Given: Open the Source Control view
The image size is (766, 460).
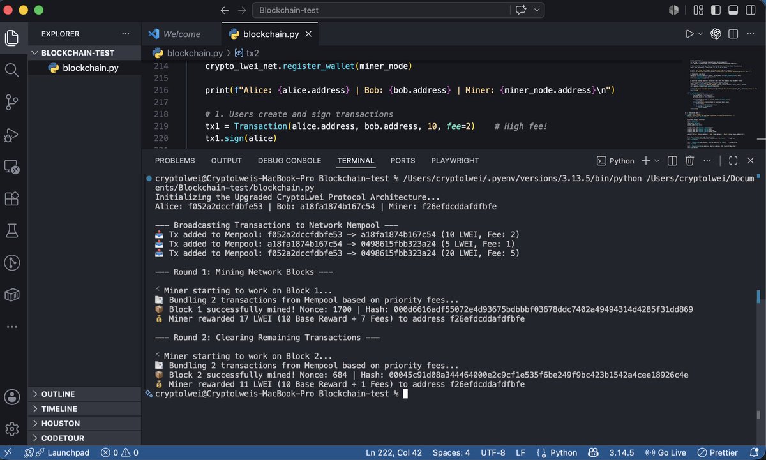Looking at the screenshot, I should 11,102.
